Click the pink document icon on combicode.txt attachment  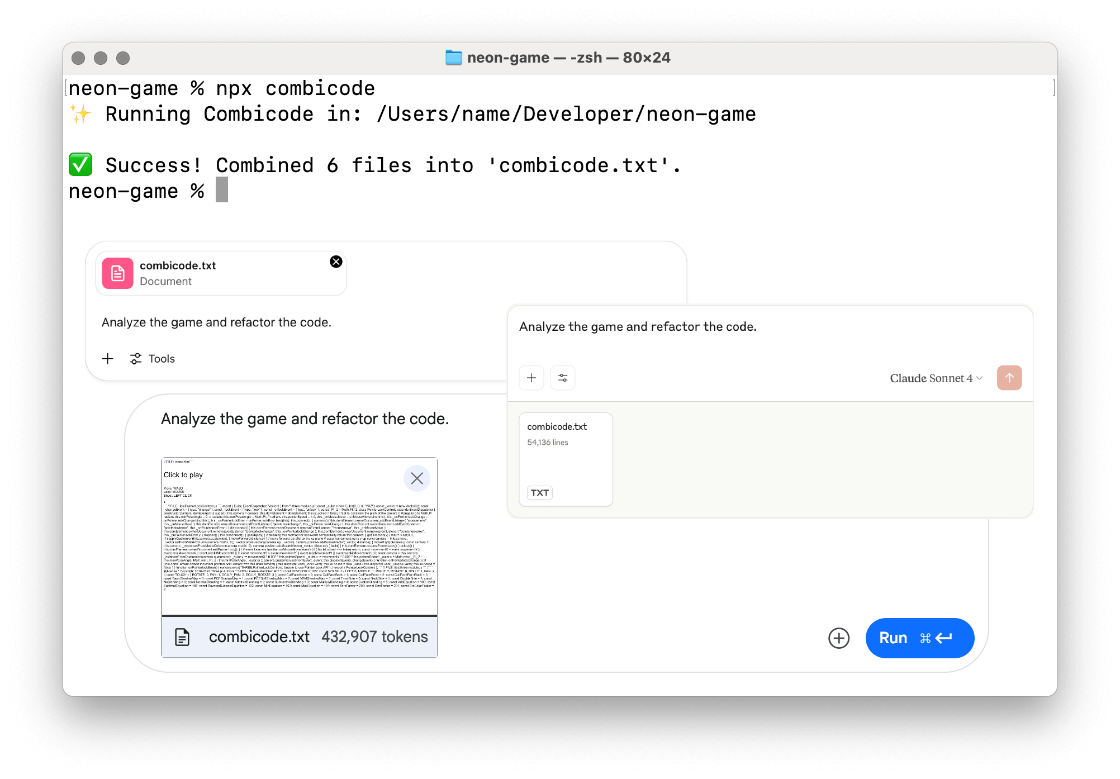pos(117,273)
